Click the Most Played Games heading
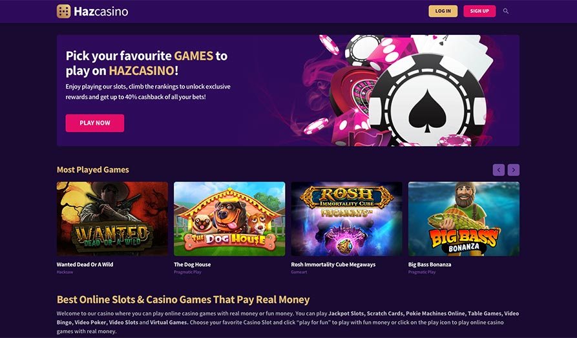The image size is (577, 338). pyautogui.click(x=93, y=170)
